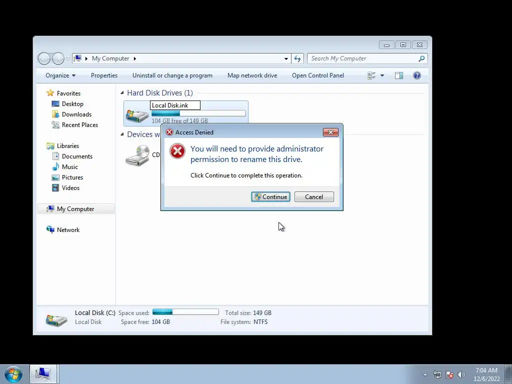The height and width of the screenshot is (384, 512).
Task: Show the preview pane
Action: pyautogui.click(x=398, y=75)
